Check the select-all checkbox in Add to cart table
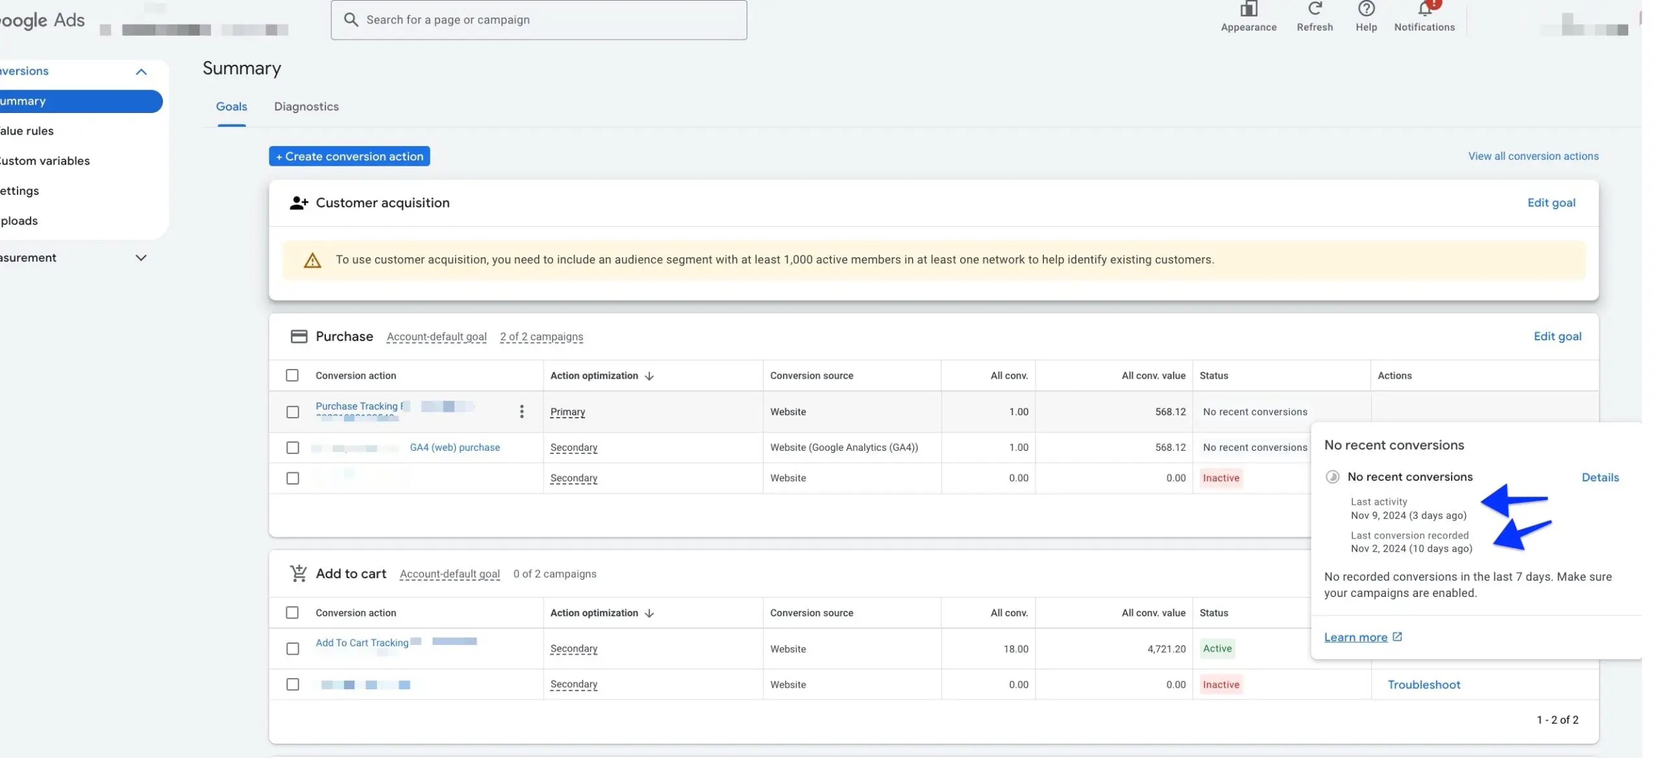Viewport: 1662px width, 758px height. click(x=292, y=613)
